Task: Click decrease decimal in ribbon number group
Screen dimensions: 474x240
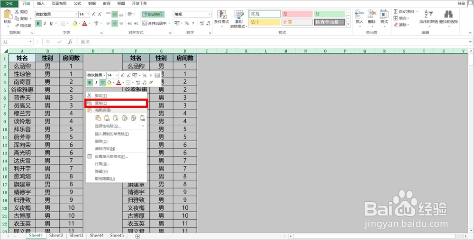Action: (x=208, y=23)
